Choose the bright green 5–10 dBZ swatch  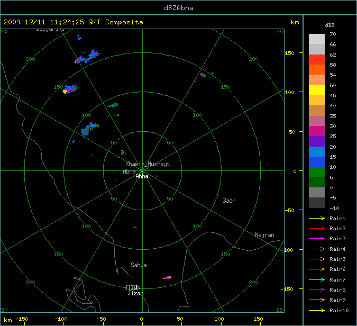coord(317,172)
